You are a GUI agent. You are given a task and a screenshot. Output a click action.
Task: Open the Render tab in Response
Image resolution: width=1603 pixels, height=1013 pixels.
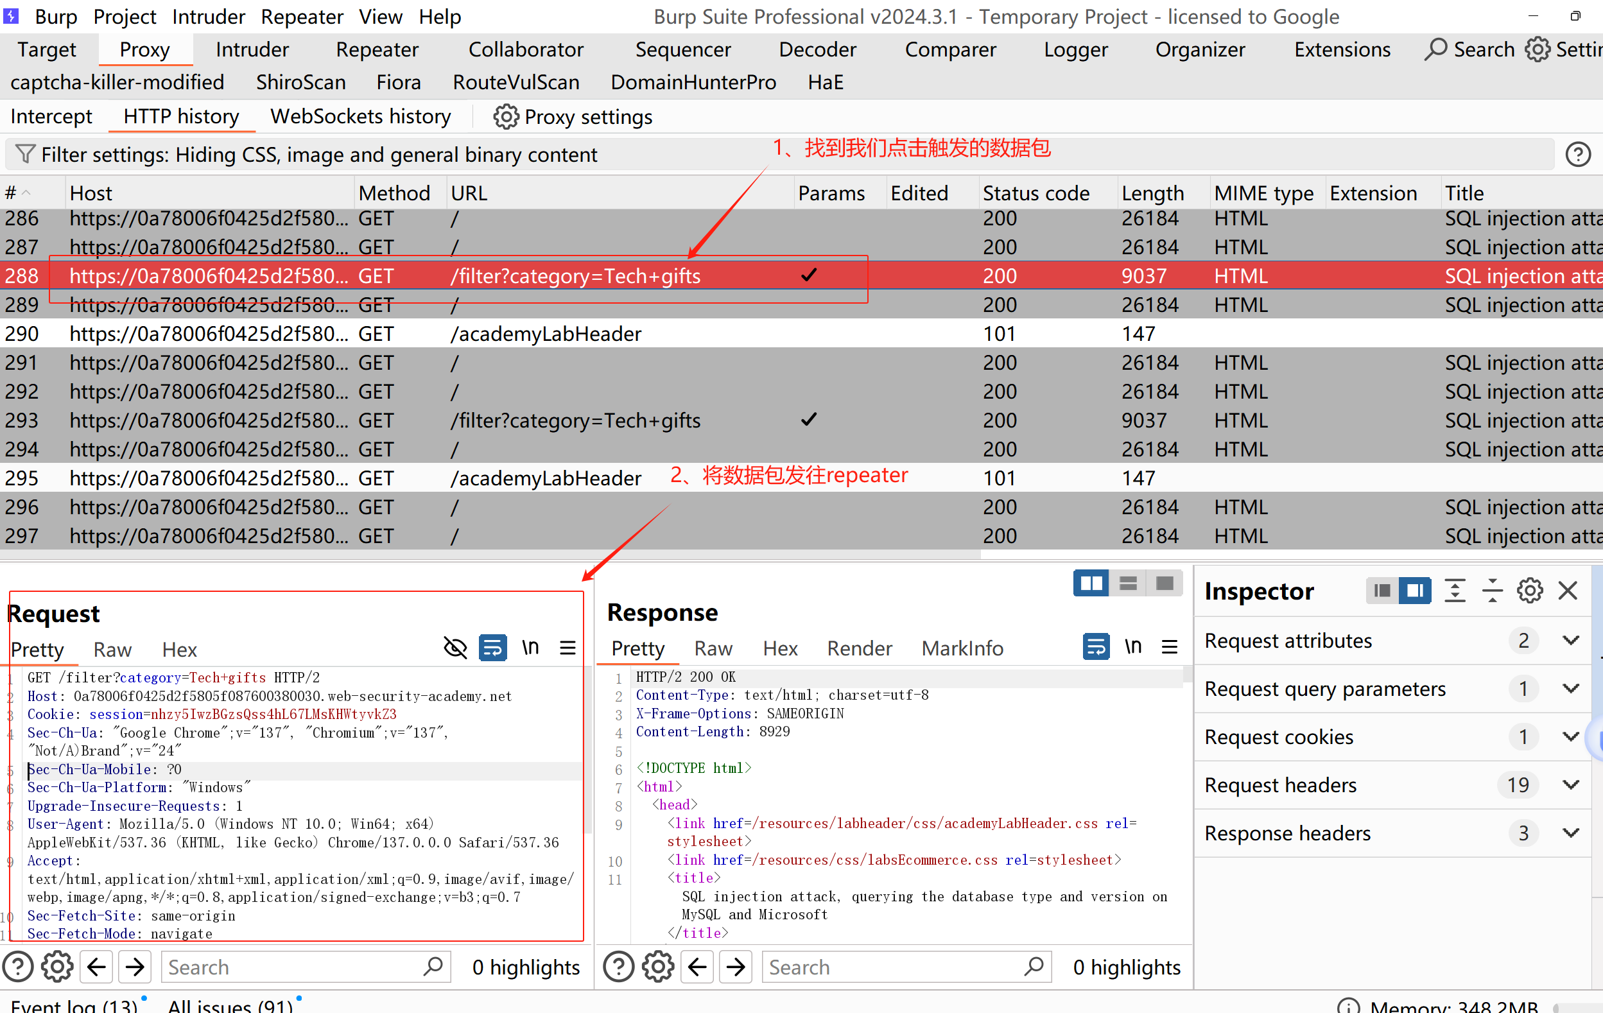coord(859,648)
